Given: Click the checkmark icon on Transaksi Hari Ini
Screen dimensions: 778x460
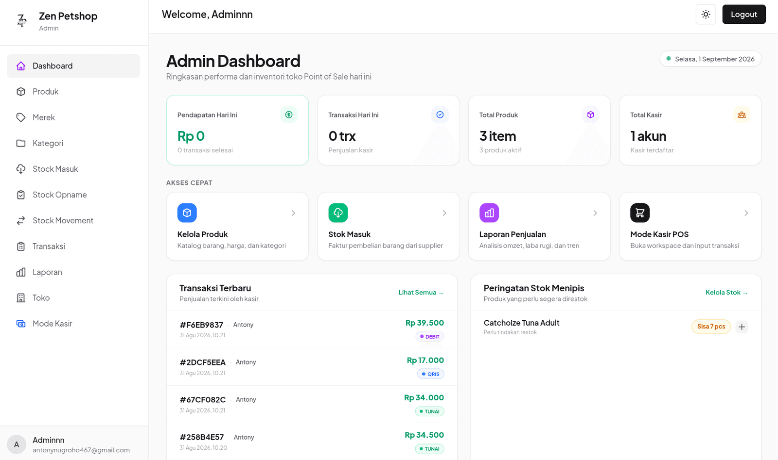Looking at the screenshot, I should pyautogui.click(x=440, y=115).
